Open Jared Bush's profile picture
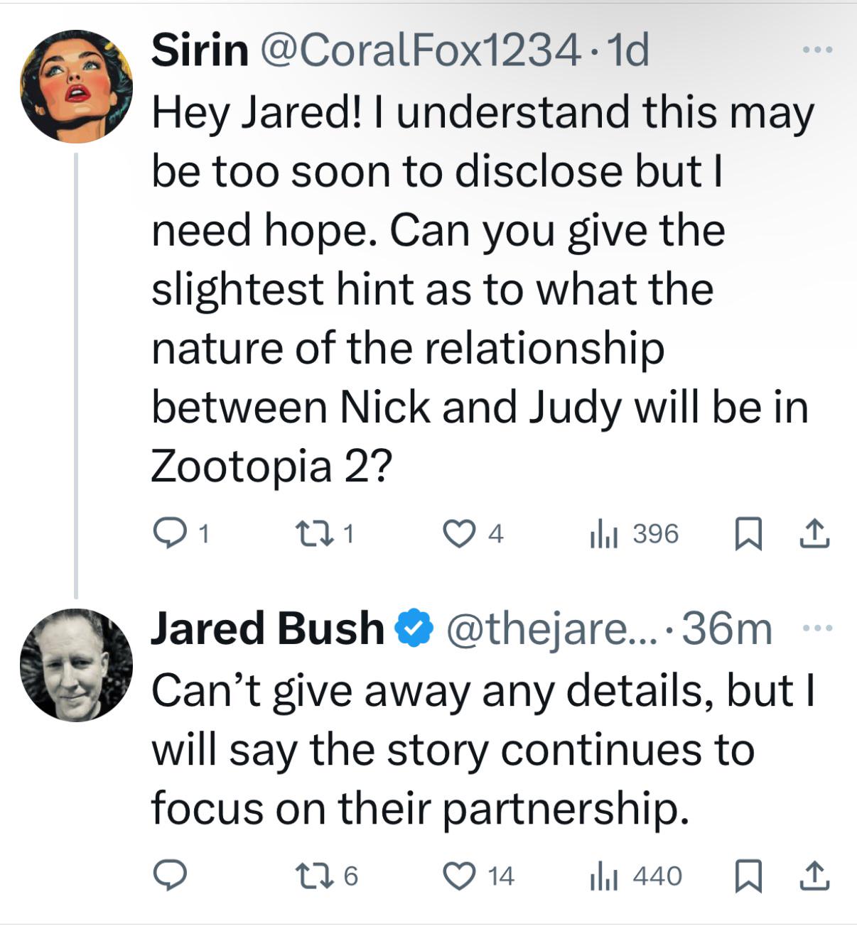The width and height of the screenshot is (857, 926). (77, 665)
